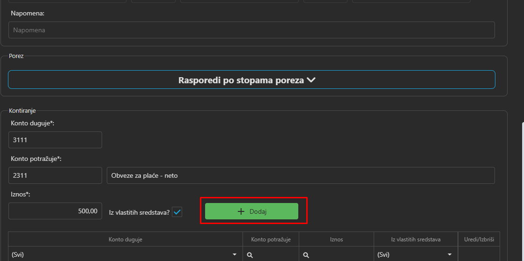The width and height of the screenshot is (524, 261).
Task: Click the Uredi/Izbriši column header
Action: pos(479,239)
